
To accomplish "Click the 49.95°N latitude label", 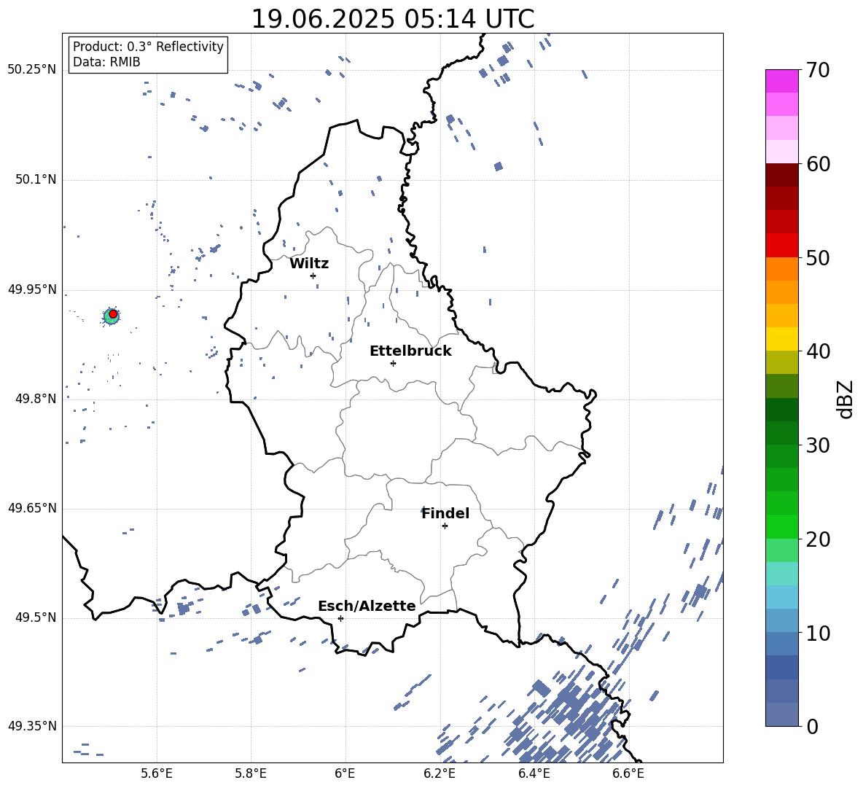I will [x=32, y=289].
